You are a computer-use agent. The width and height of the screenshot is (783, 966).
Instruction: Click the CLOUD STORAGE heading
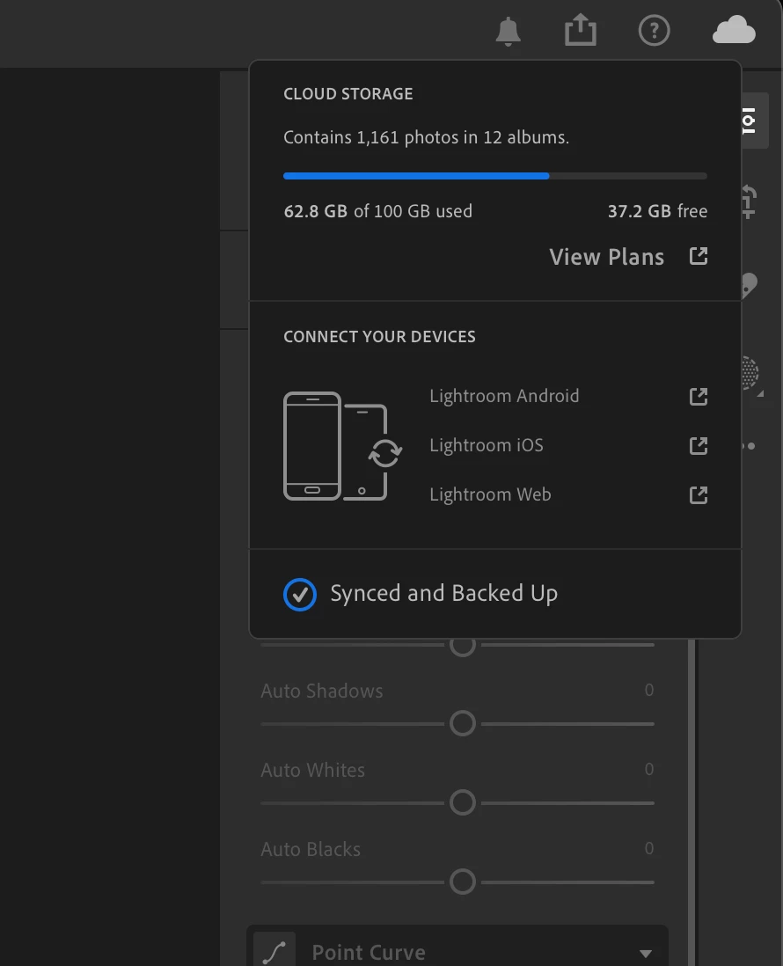click(348, 93)
